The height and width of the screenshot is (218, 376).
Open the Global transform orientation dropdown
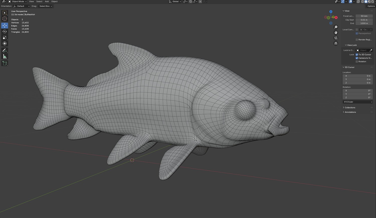click(175, 2)
